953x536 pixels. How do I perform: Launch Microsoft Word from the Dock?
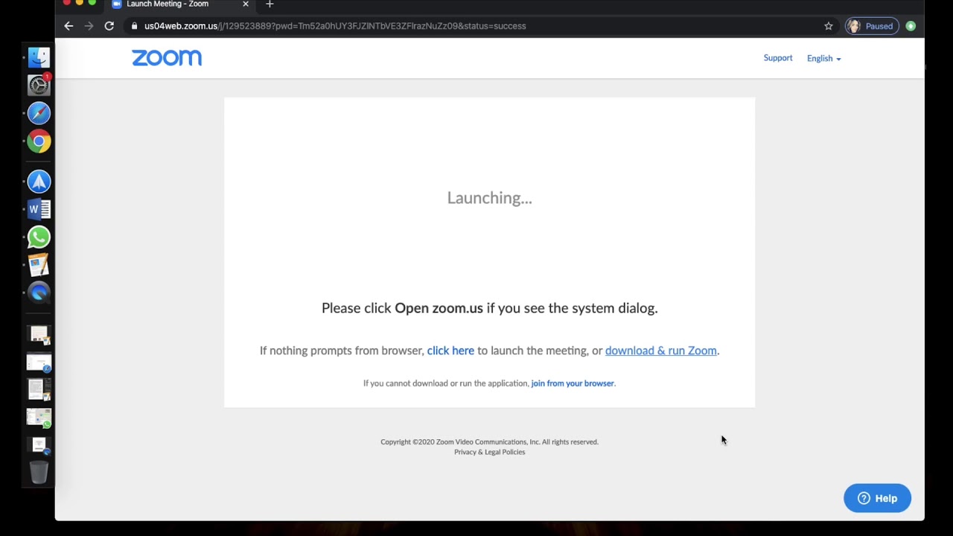pyautogui.click(x=39, y=209)
